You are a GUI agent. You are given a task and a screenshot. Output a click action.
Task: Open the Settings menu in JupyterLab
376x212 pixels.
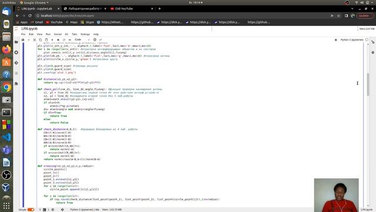85,34
